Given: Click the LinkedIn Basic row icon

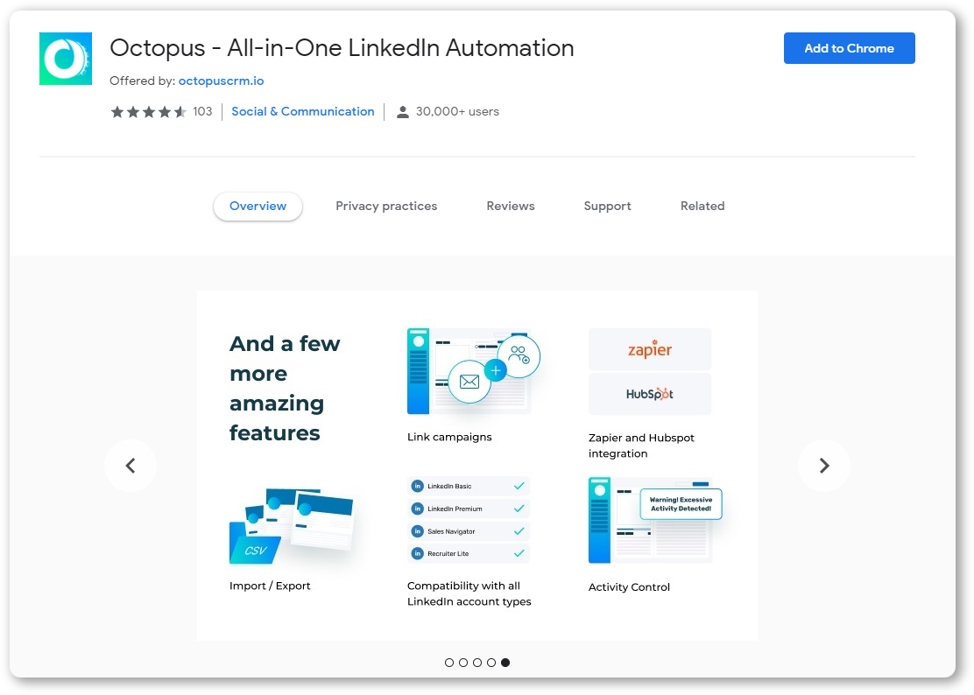Looking at the screenshot, I should [x=418, y=486].
